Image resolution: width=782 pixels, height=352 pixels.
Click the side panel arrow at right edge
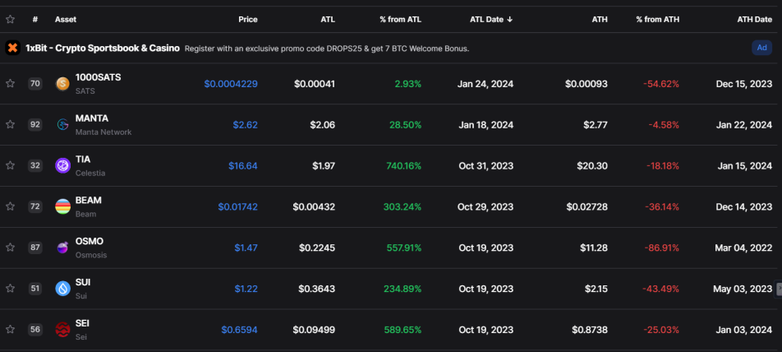779,289
